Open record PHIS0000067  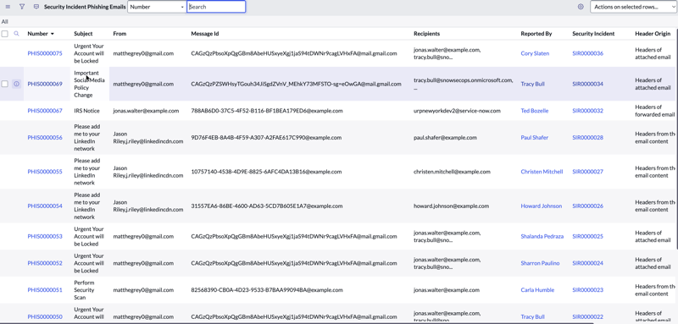[45, 111]
